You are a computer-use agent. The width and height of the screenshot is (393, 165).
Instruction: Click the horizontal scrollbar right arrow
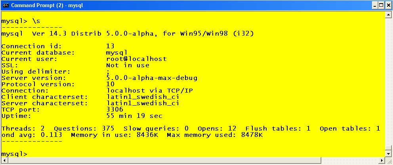coord(382,160)
